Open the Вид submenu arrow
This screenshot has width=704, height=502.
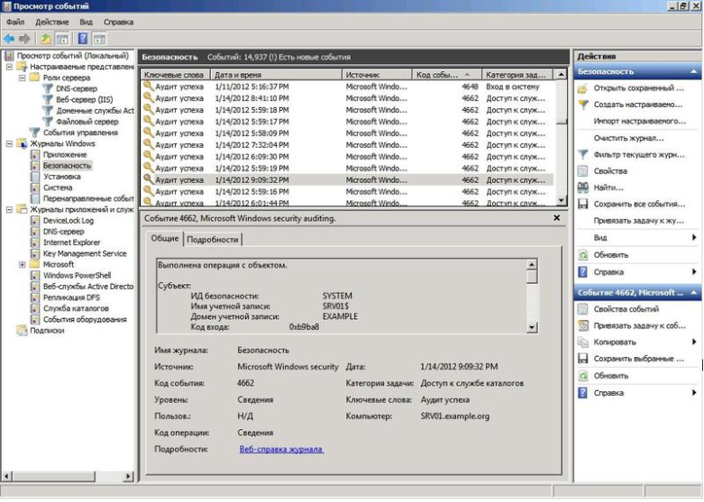[x=694, y=238]
